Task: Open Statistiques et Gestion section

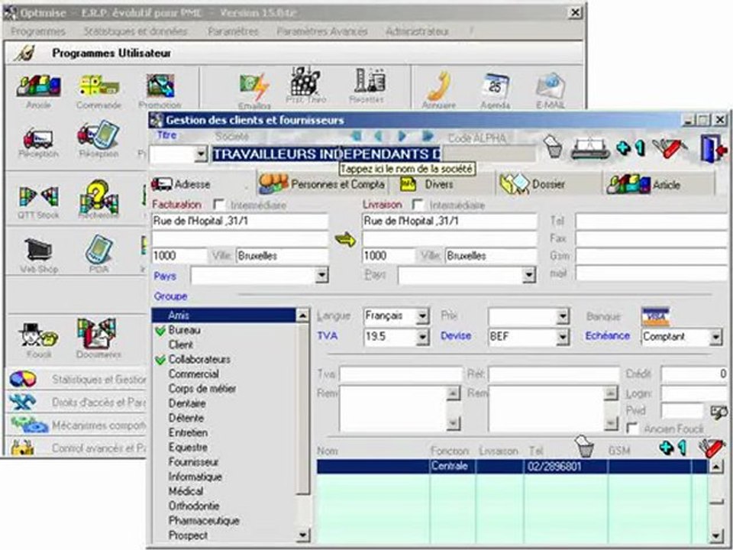Action: coord(77,380)
